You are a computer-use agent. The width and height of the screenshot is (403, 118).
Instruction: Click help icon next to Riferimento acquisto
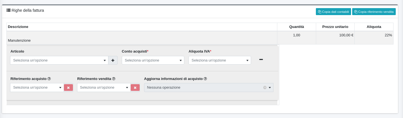coord(49,79)
